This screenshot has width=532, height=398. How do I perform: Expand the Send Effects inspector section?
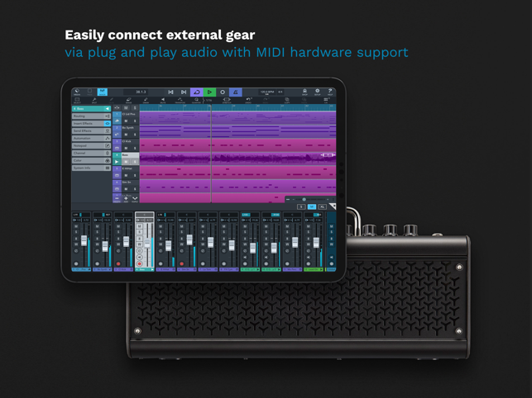pos(91,131)
